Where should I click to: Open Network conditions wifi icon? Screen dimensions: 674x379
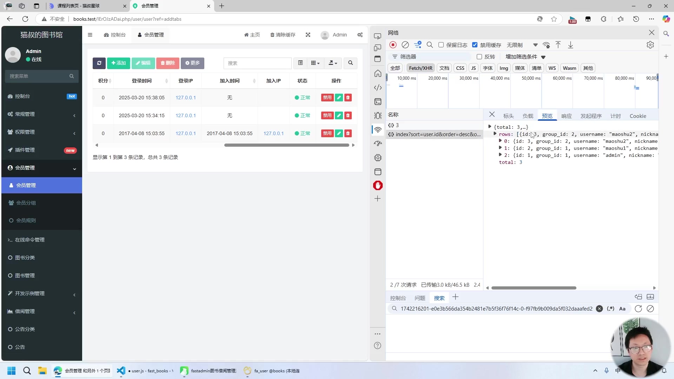tap(546, 45)
